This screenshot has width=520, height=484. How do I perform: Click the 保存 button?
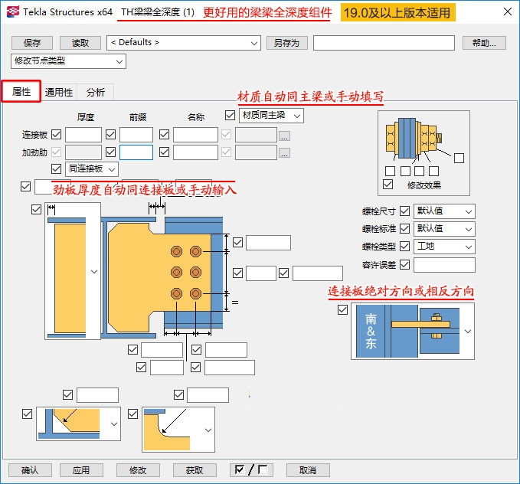(x=32, y=43)
